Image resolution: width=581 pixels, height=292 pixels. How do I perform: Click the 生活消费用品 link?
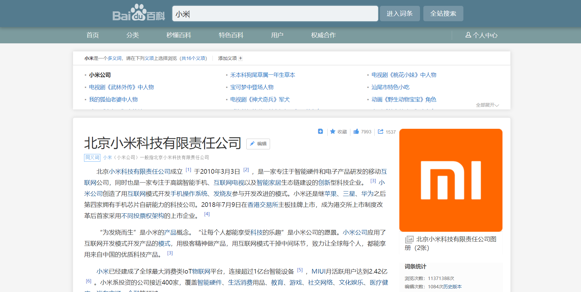pos(246,282)
